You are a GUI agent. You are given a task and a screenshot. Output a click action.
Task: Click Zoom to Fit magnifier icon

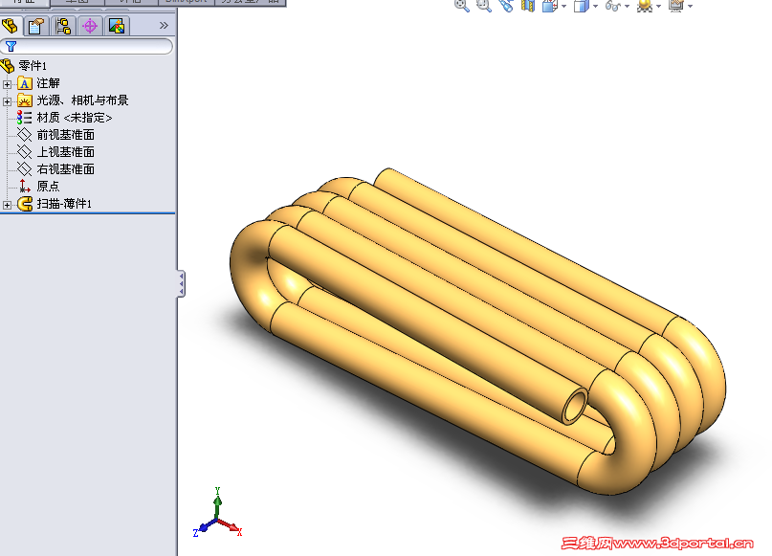462,6
